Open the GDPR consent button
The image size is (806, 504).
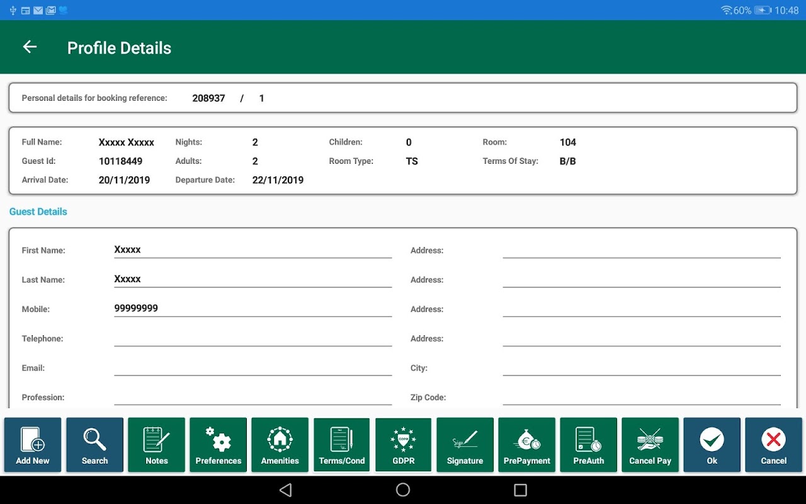click(x=403, y=445)
